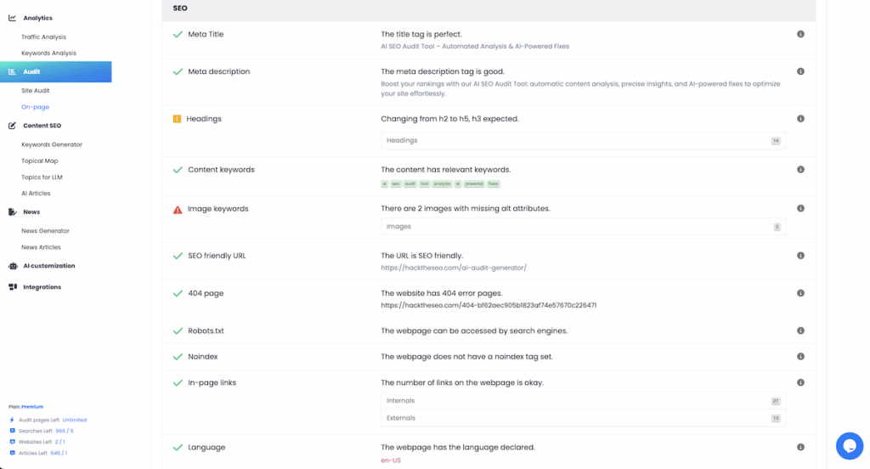Expand the Internals links panel
Screen dimensions: 870x469
pos(583,401)
